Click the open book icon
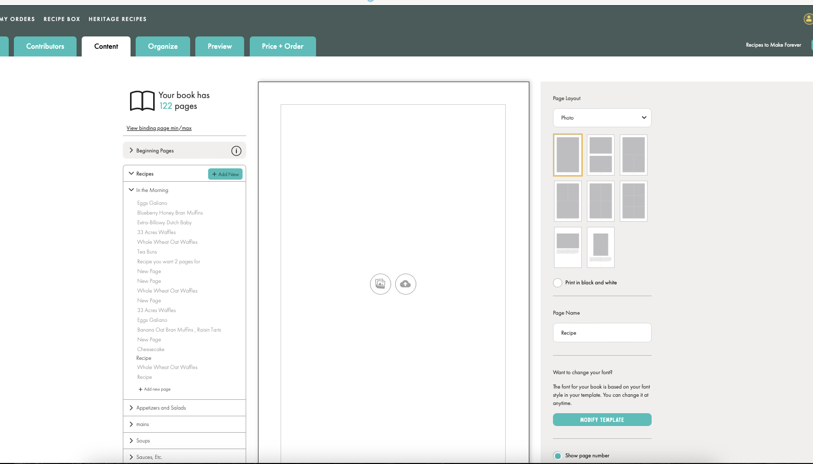 [142, 101]
